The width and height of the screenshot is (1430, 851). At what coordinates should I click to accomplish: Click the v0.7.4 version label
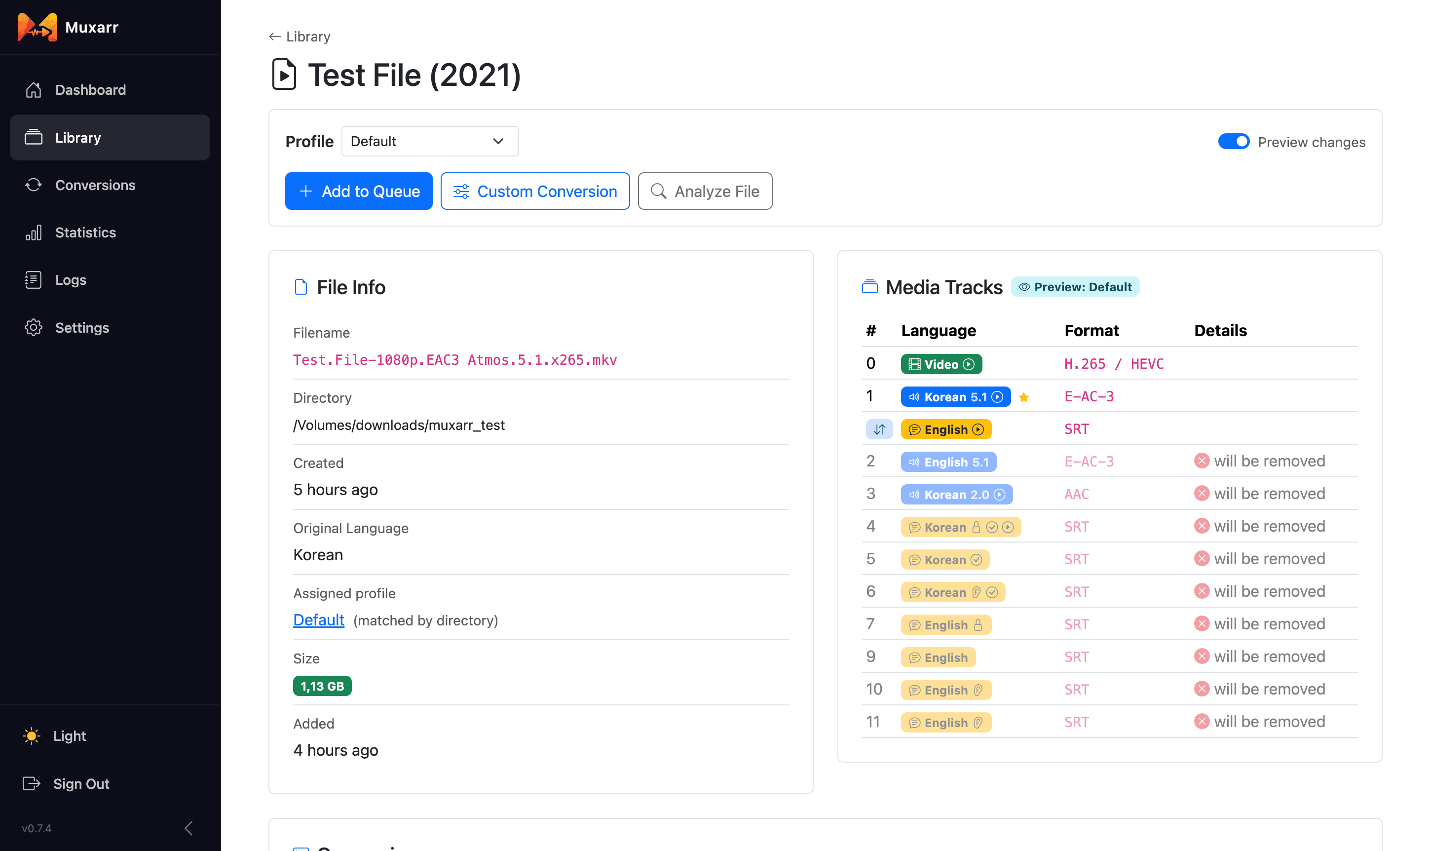(37, 828)
